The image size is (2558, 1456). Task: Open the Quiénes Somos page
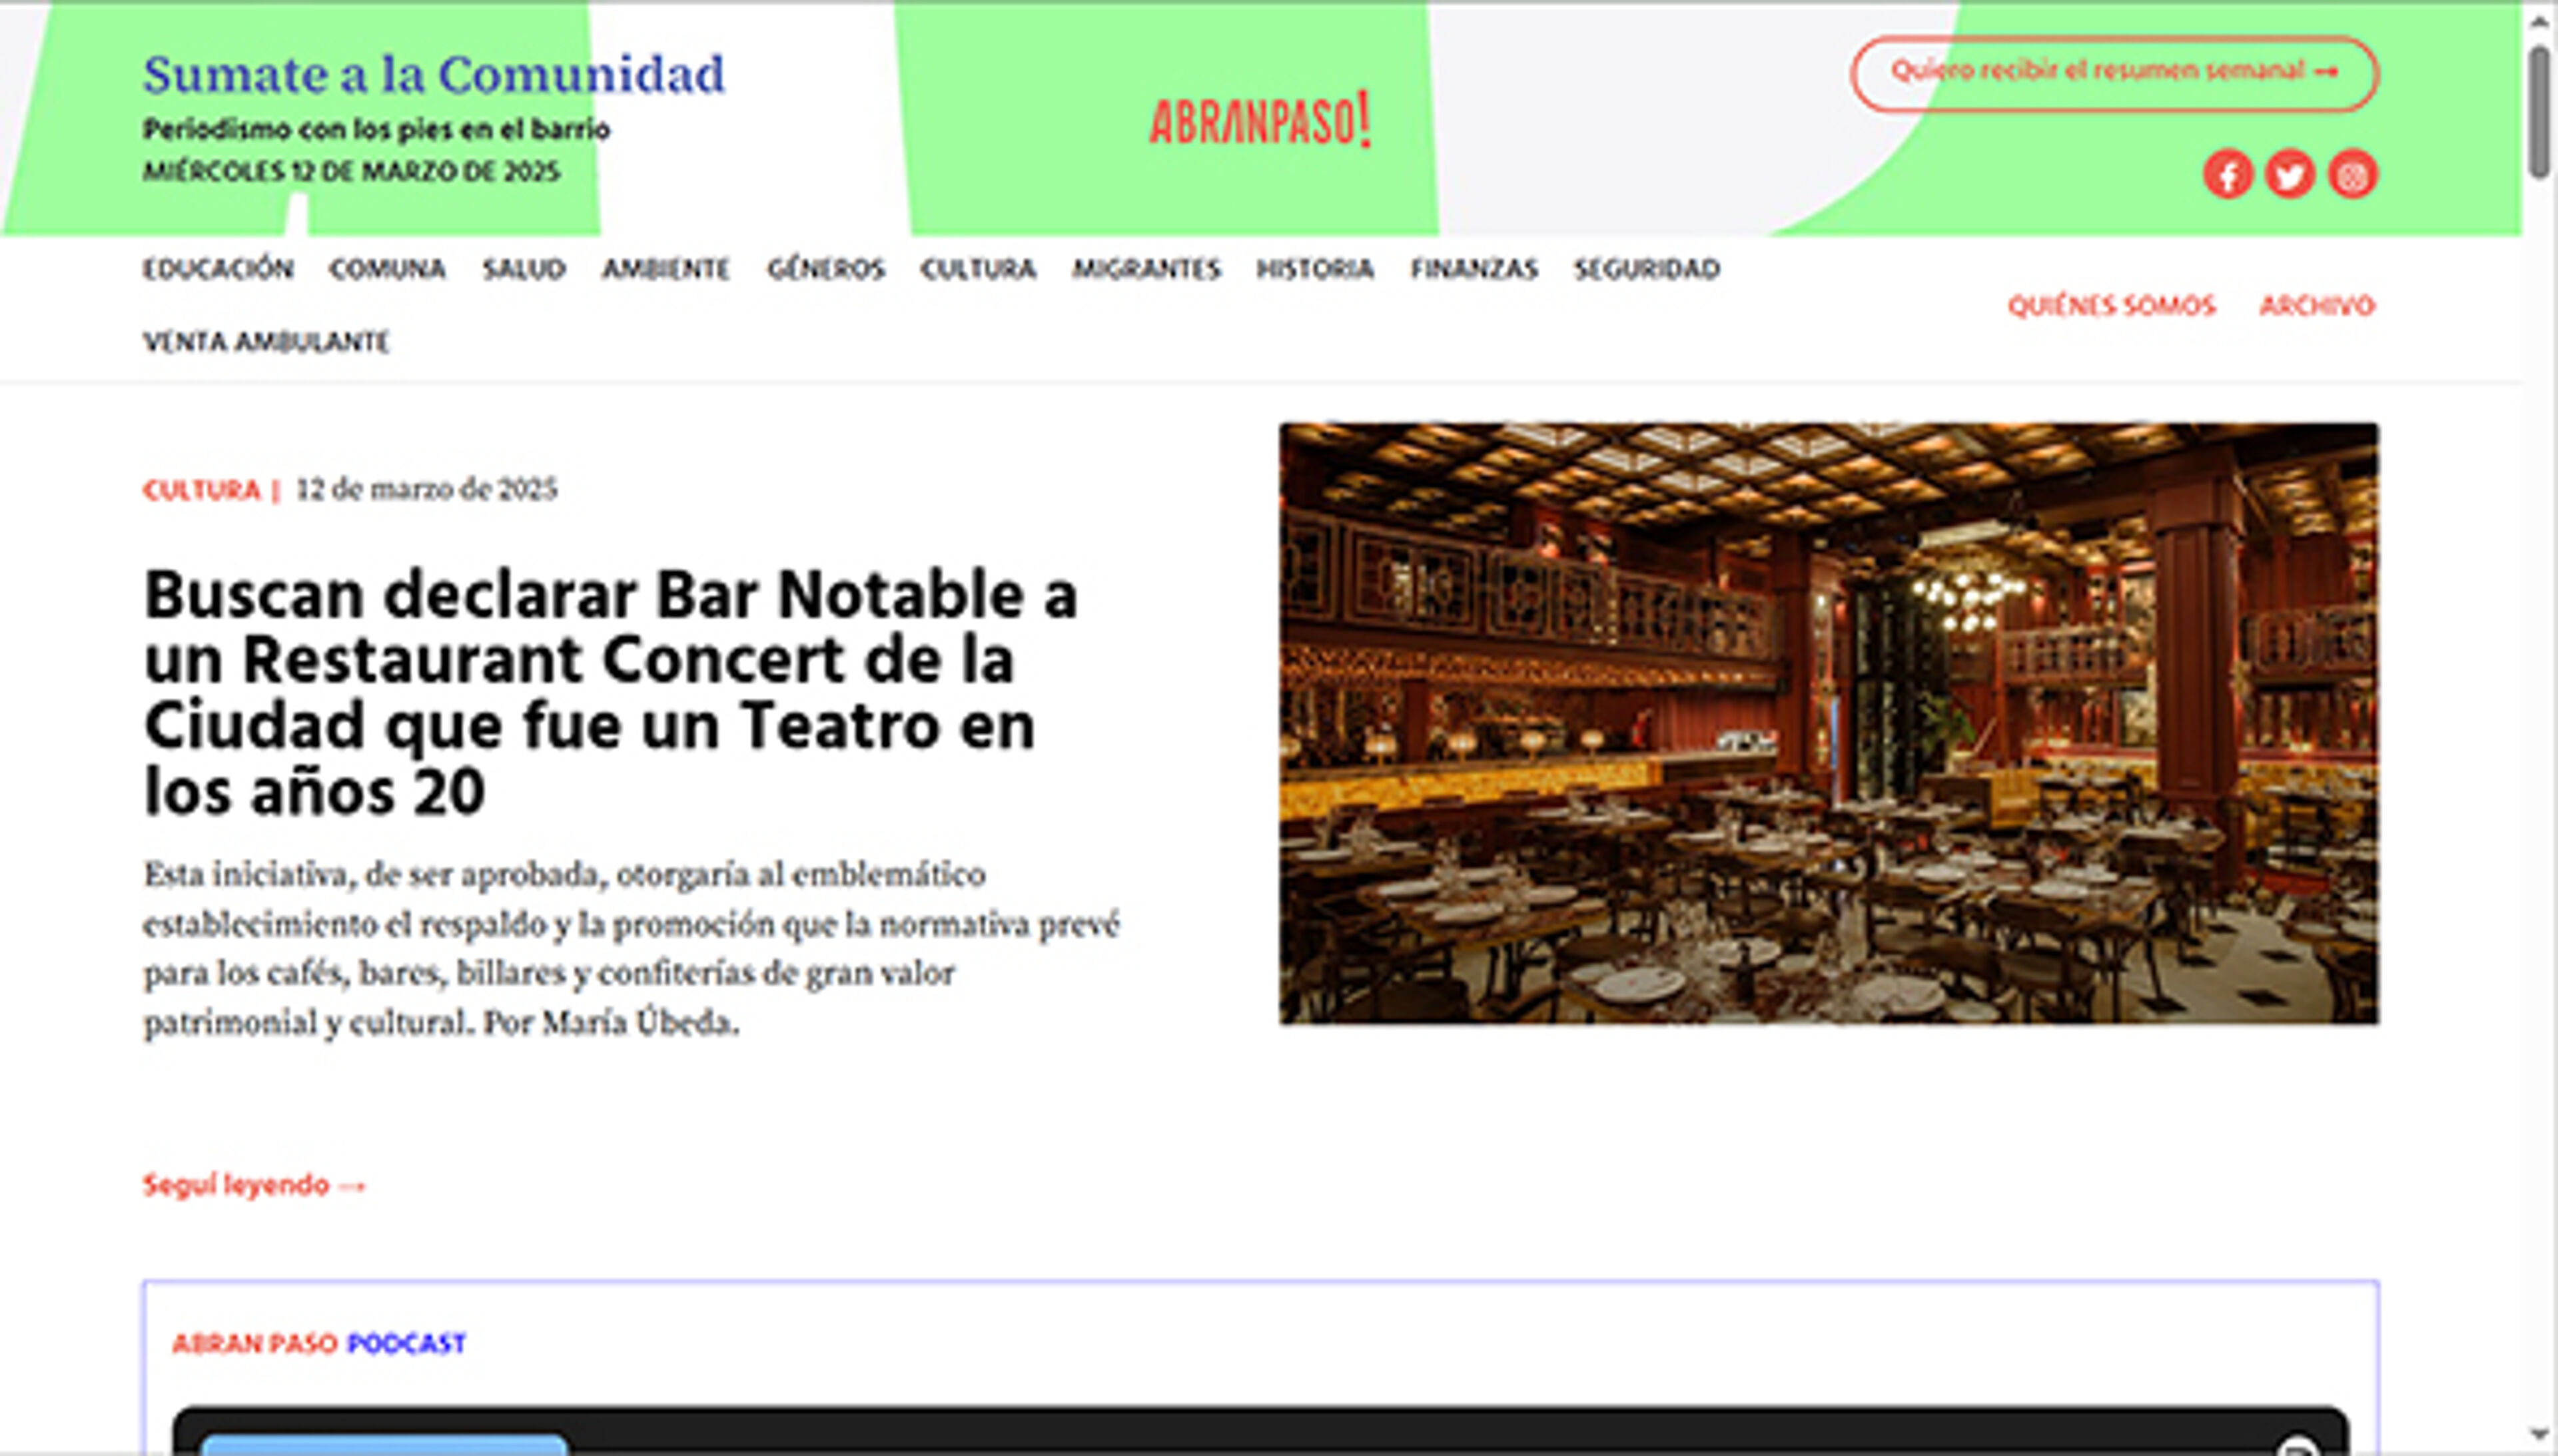click(x=2111, y=305)
